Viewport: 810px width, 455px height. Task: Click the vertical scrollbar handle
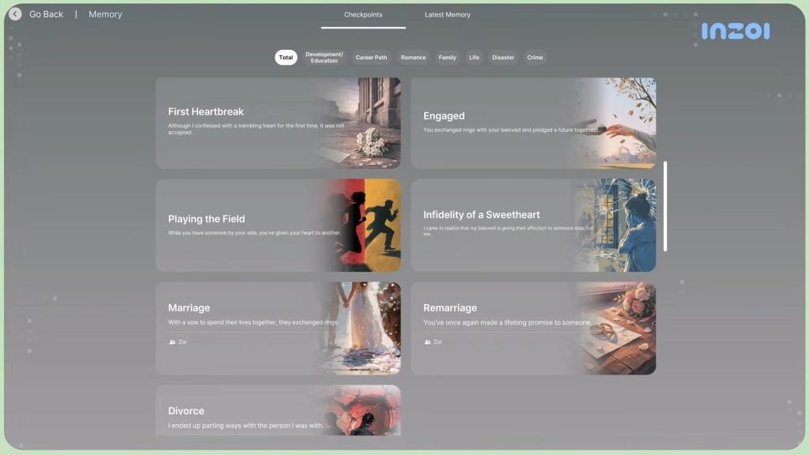click(665, 206)
